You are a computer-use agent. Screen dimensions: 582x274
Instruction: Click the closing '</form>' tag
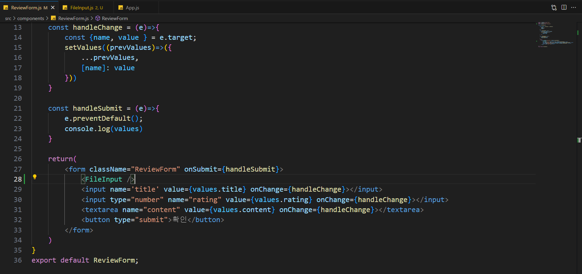(x=79, y=230)
